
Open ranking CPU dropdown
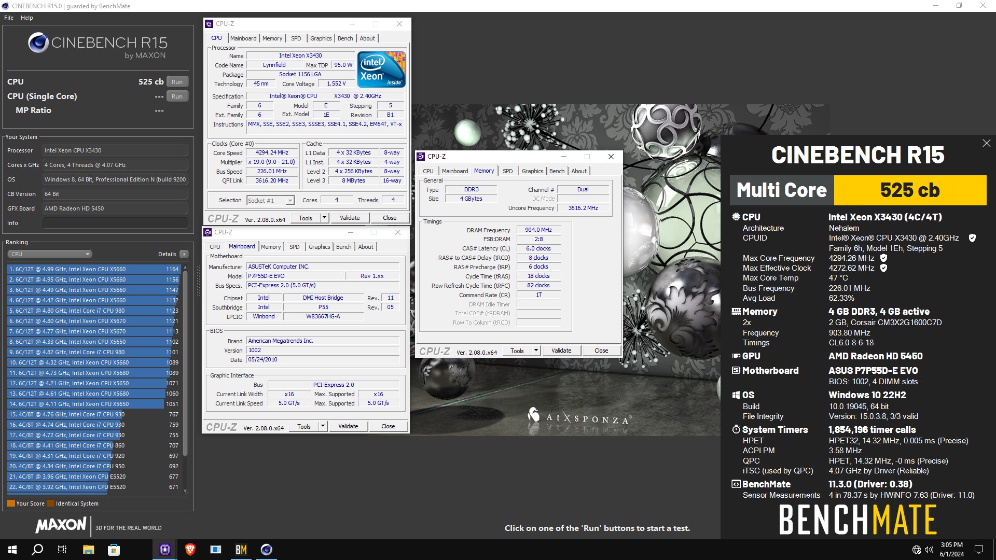tap(50, 254)
